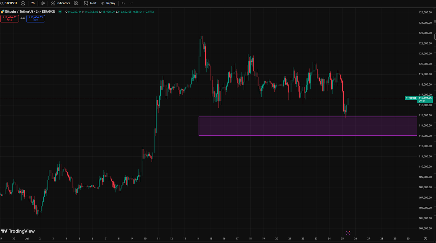Open the 2h timeframe selector
Image resolution: width=436 pixels, height=243 pixels.
click(x=33, y=3)
